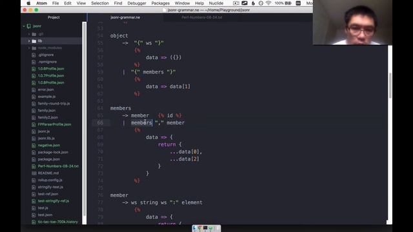Open the Apple menu
The image size is (413, 232).
pos(28,3)
